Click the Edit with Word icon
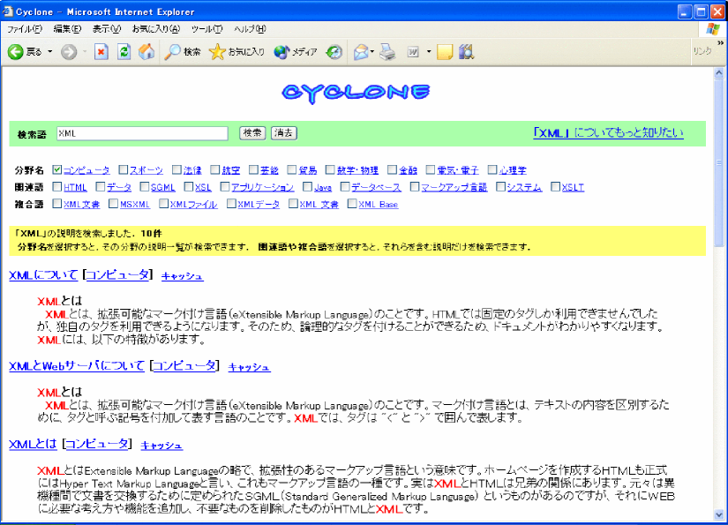This screenshot has width=728, height=525. click(x=413, y=52)
